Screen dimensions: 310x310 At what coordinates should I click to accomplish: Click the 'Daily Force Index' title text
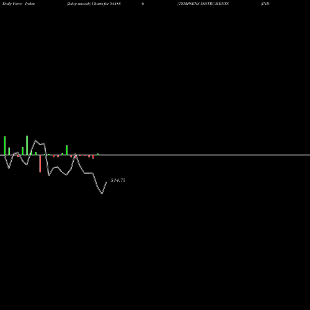[x=19, y=4]
